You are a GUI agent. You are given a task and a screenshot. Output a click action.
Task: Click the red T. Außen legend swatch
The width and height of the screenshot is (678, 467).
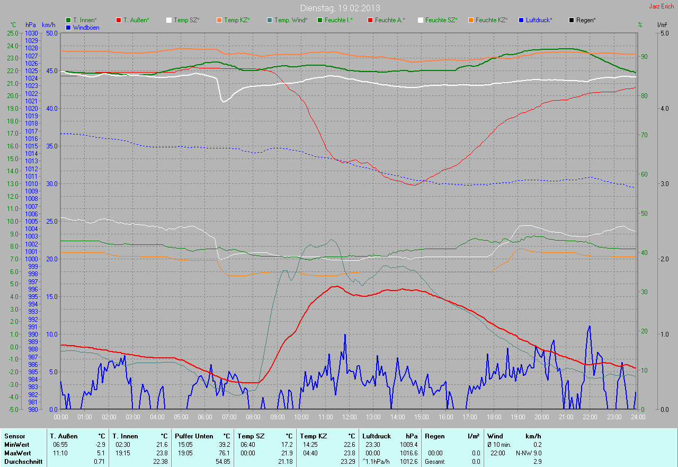click(x=118, y=20)
